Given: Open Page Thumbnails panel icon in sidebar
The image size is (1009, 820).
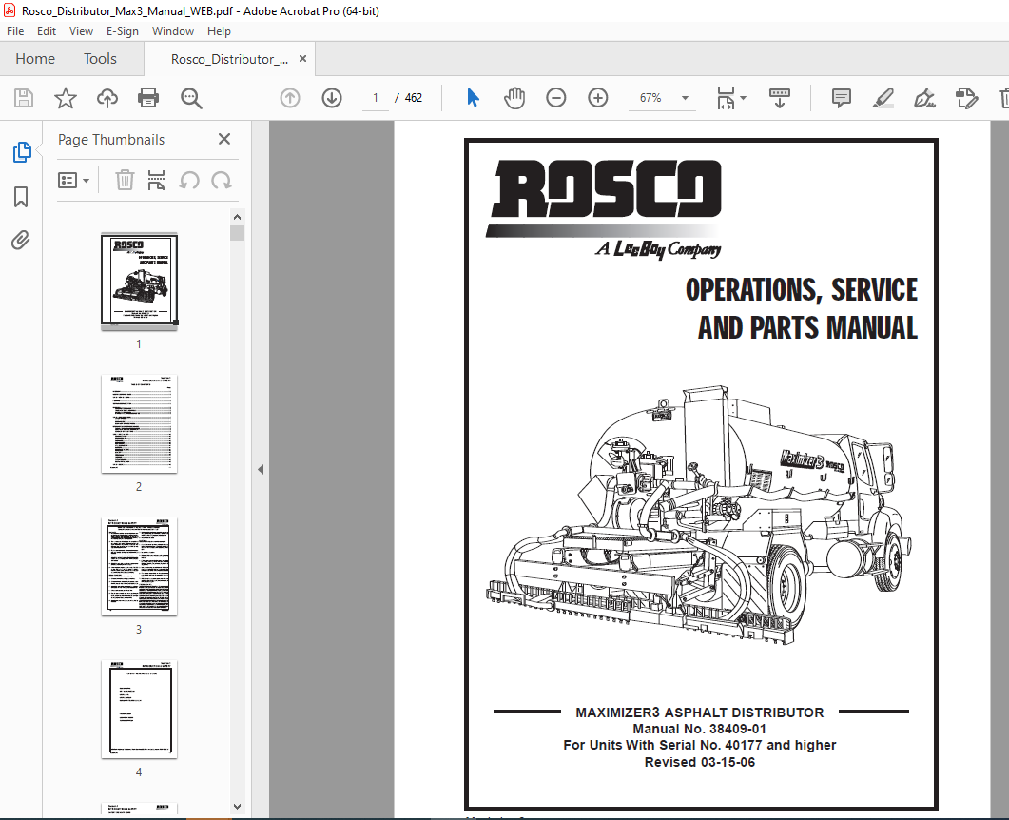Looking at the screenshot, I should (x=22, y=152).
